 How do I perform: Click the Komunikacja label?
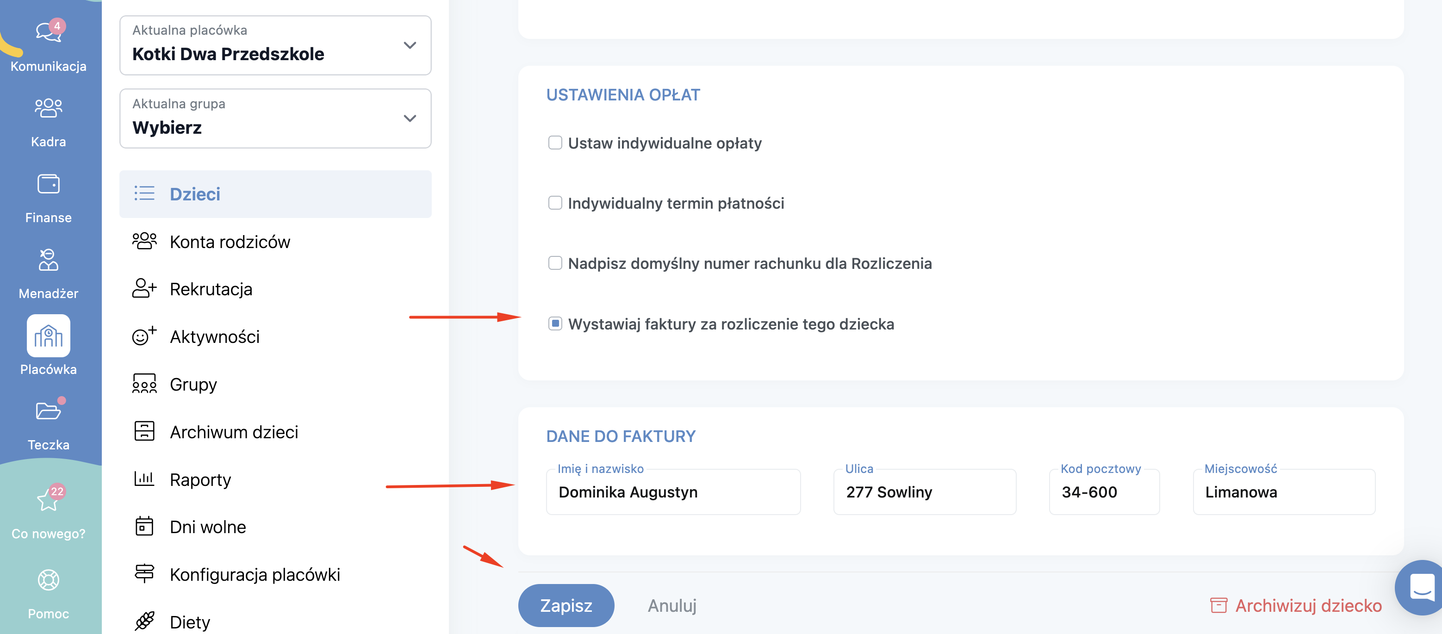coord(49,66)
